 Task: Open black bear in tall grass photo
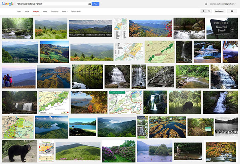(185, 102)
